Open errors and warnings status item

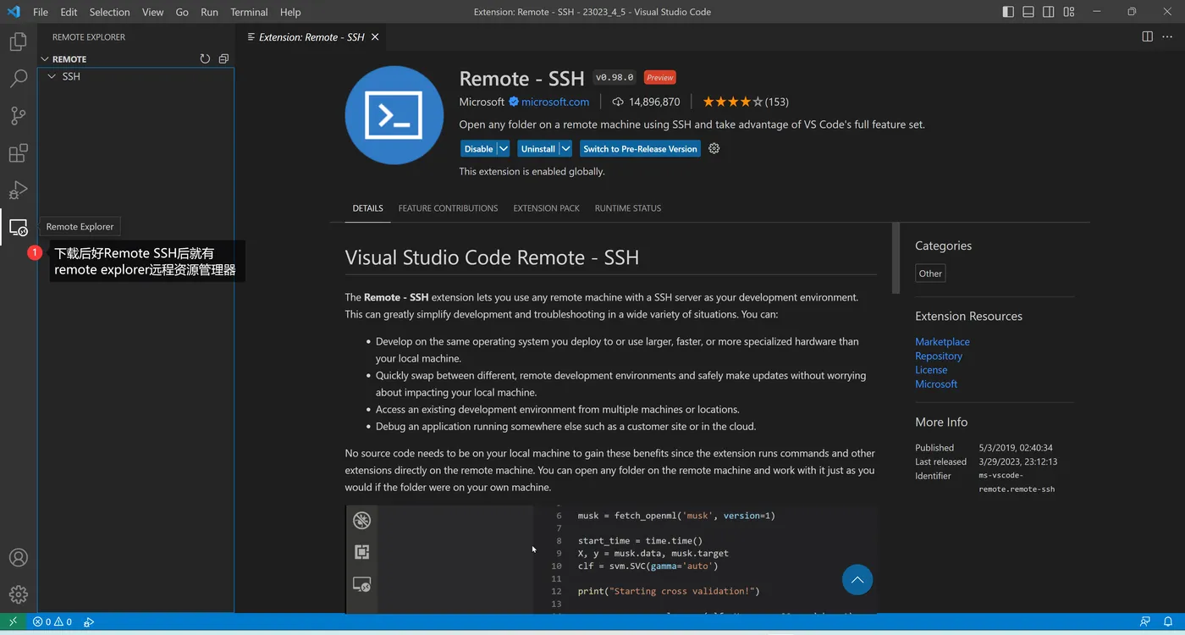click(x=52, y=621)
